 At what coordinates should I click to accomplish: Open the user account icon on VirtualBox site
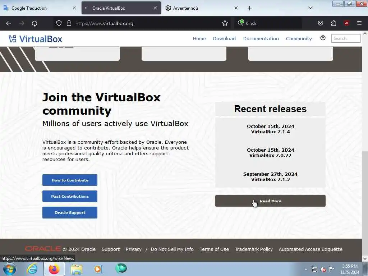coord(323,38)
